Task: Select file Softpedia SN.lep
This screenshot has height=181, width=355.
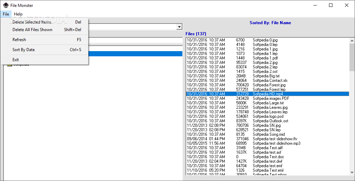Action: (x=267, y=130)
